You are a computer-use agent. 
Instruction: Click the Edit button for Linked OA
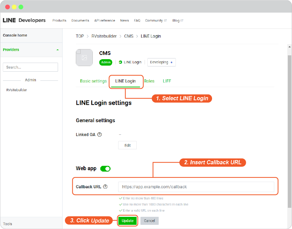pos(127,145)
